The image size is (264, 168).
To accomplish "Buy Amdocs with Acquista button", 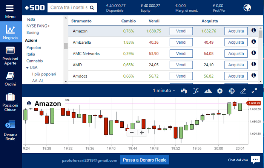I will click(x=236, y=76).
